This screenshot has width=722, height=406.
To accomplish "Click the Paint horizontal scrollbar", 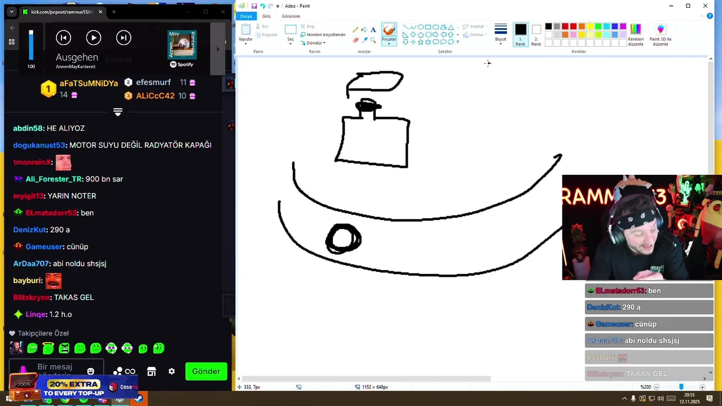I will [x=367, y=378].
